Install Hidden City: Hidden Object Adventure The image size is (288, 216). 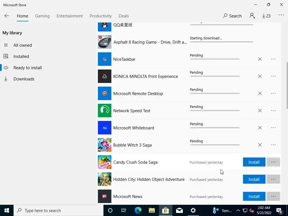click(254, 179)
